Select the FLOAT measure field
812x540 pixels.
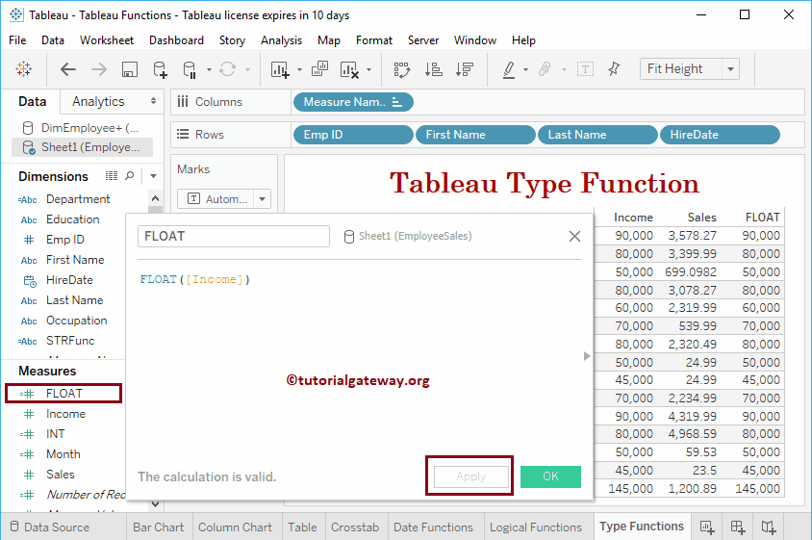point(63,394)
